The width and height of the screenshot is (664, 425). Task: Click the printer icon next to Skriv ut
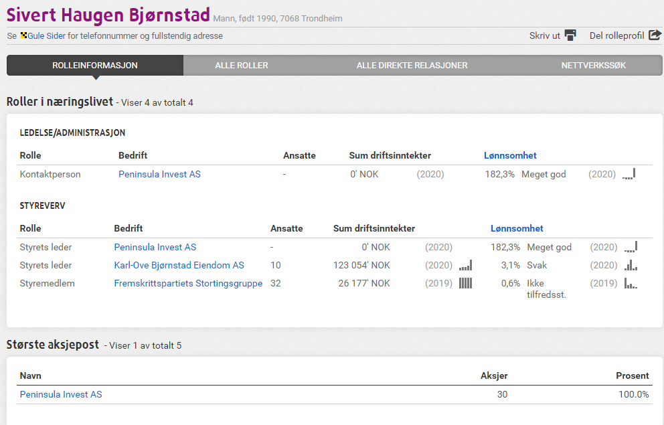[x=570, y=35]
